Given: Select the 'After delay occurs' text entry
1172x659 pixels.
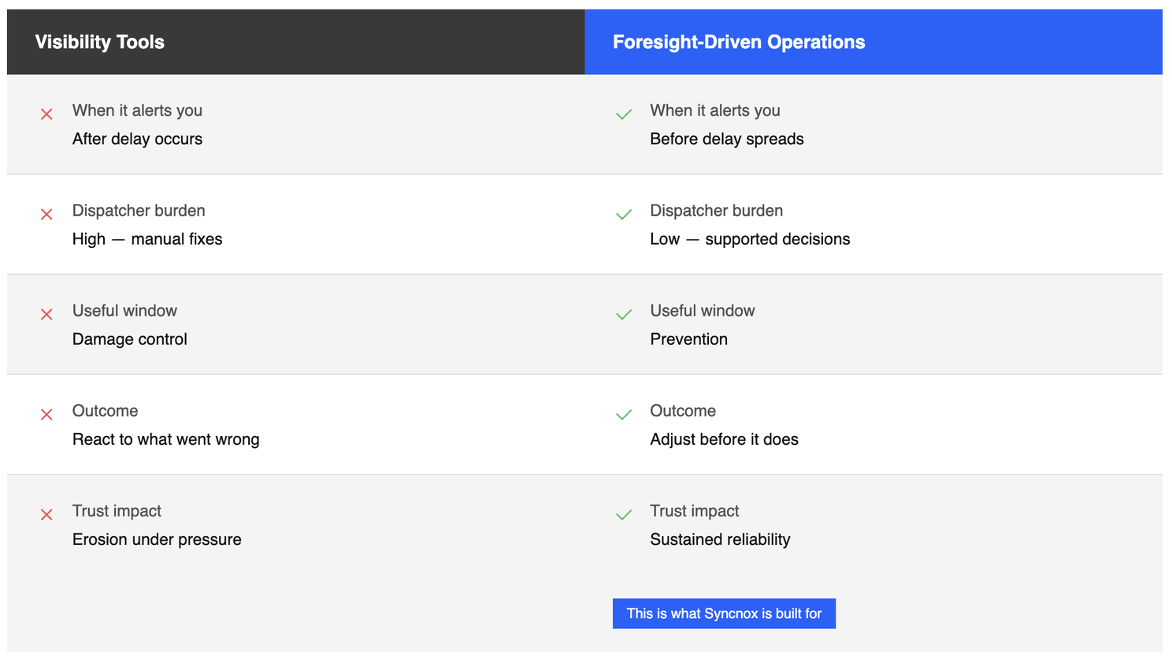Looking at the screenshot, I should pyautogui.click(x=137, y=139).
